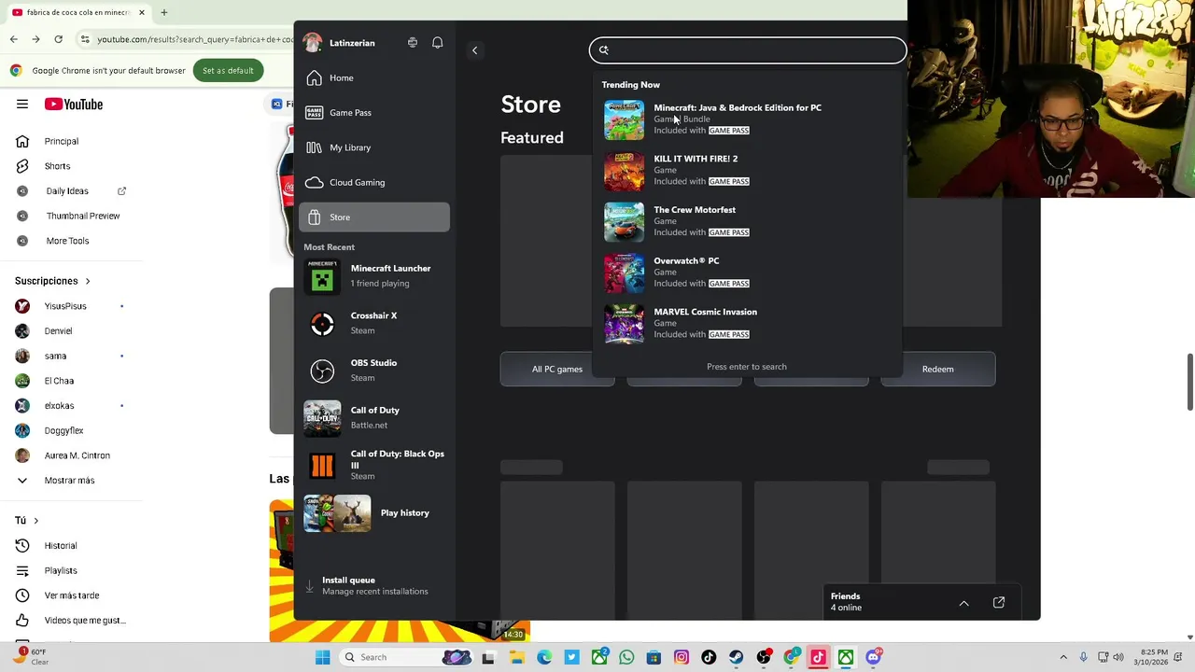Open Microsoft Store from the taskbar
The image size is (1195, 672).
[x=654, y=658]
